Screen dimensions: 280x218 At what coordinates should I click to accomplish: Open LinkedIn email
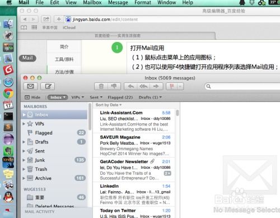(x=134, y=194)
